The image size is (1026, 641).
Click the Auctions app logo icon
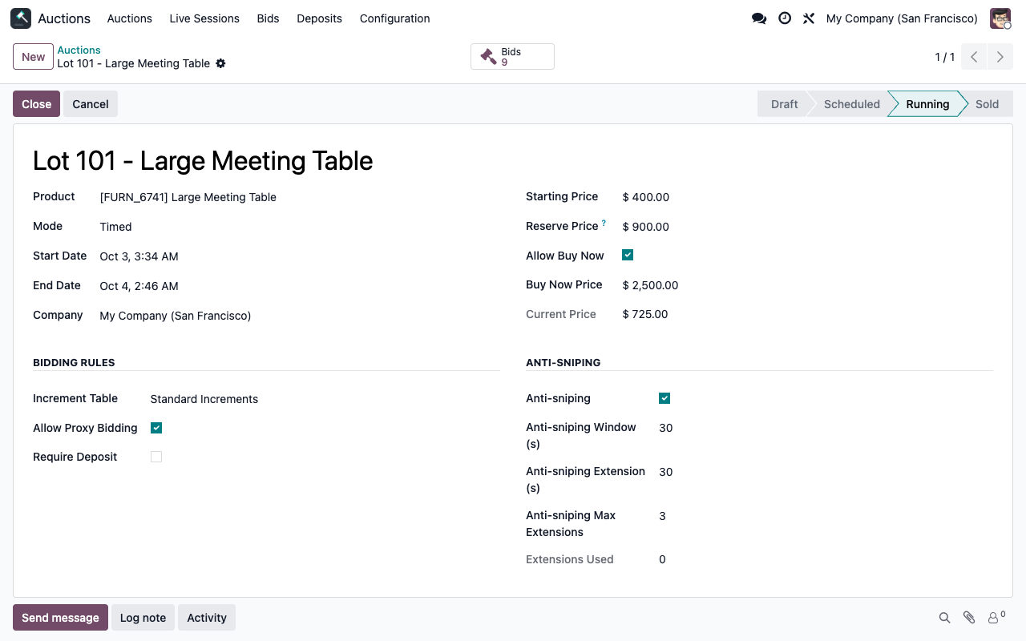21,18
